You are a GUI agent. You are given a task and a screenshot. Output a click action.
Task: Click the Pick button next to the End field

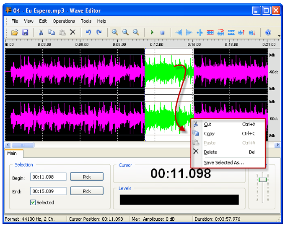click(x=87, y=191)
